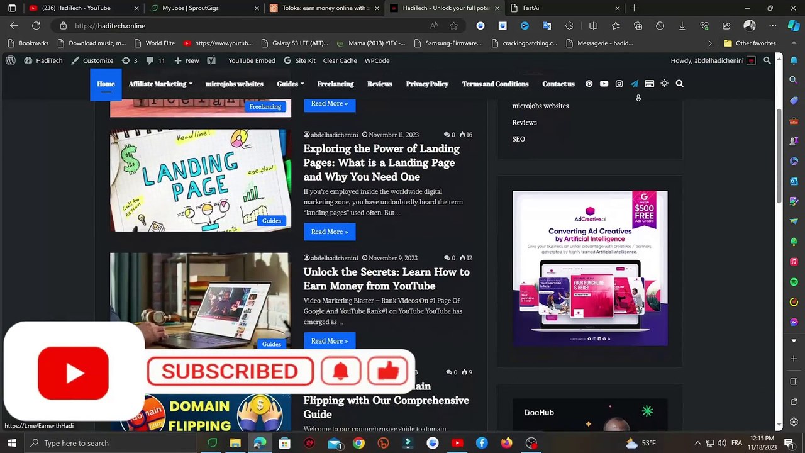Open the Contact us menu item

pyautogui.click(x=558, y=84)
